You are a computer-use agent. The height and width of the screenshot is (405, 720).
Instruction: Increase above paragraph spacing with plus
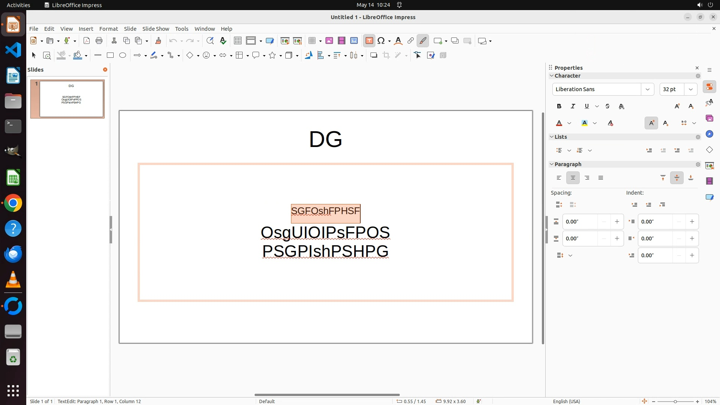click(x=617, y=222)
